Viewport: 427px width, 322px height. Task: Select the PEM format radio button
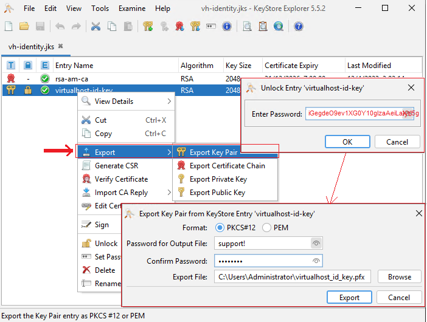point(267,228)
